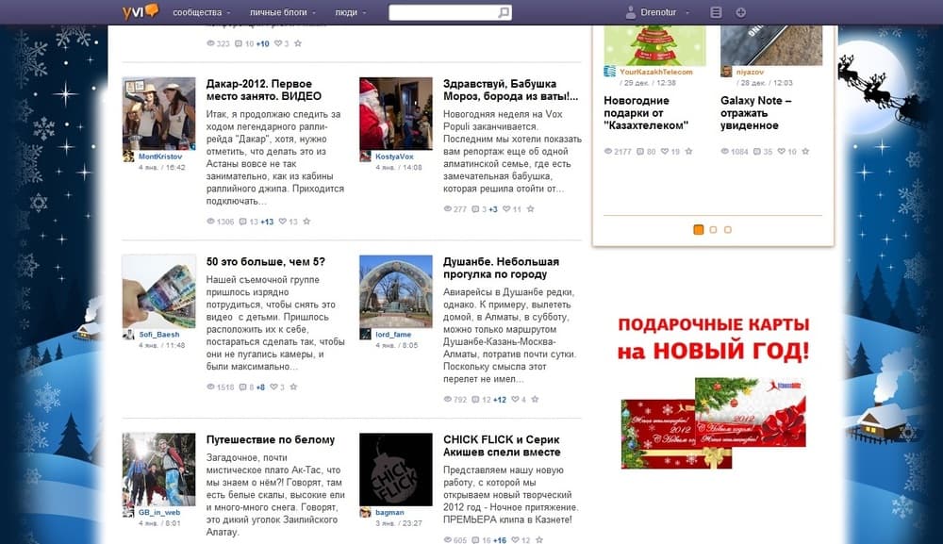
Task: Open post 'CHICK FLICK и Серик Акишев спели вместе'
Action: coord(502,445)
